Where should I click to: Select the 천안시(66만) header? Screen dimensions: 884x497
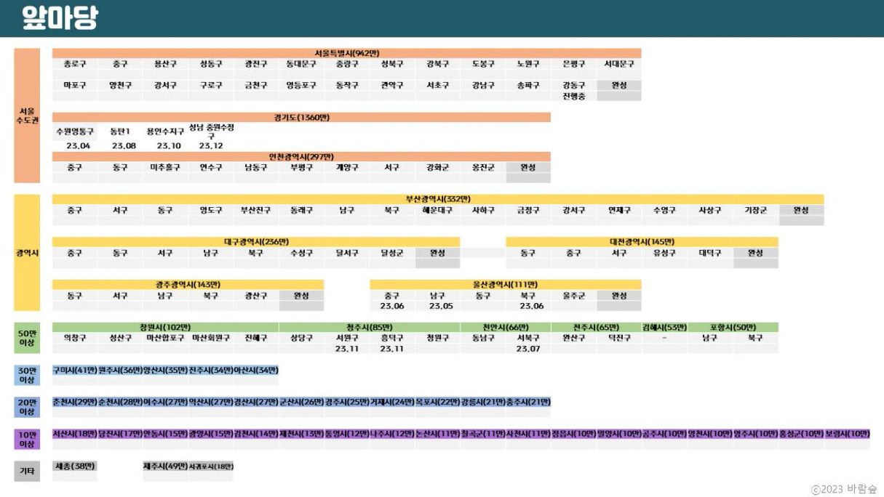pyautogui.click(x=506, y=328)
